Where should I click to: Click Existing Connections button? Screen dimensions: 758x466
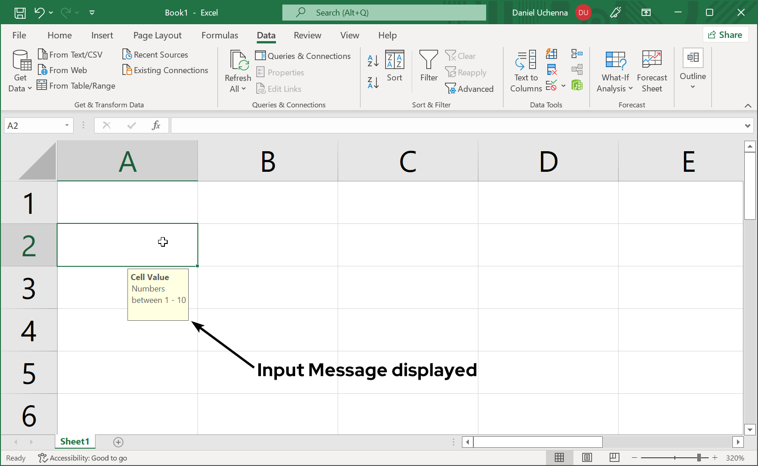coord(165,70)
